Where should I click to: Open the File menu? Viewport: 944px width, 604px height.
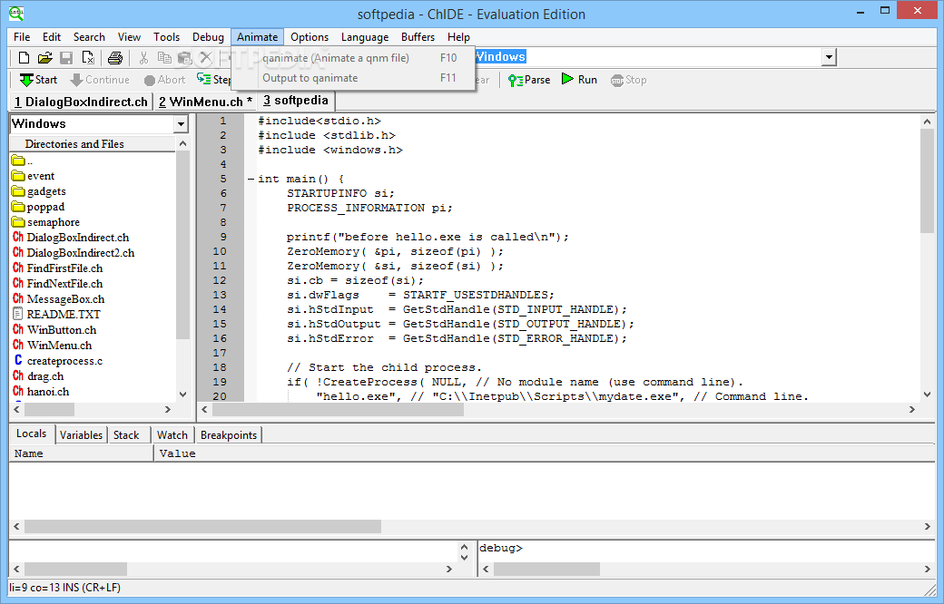point(22,36)
